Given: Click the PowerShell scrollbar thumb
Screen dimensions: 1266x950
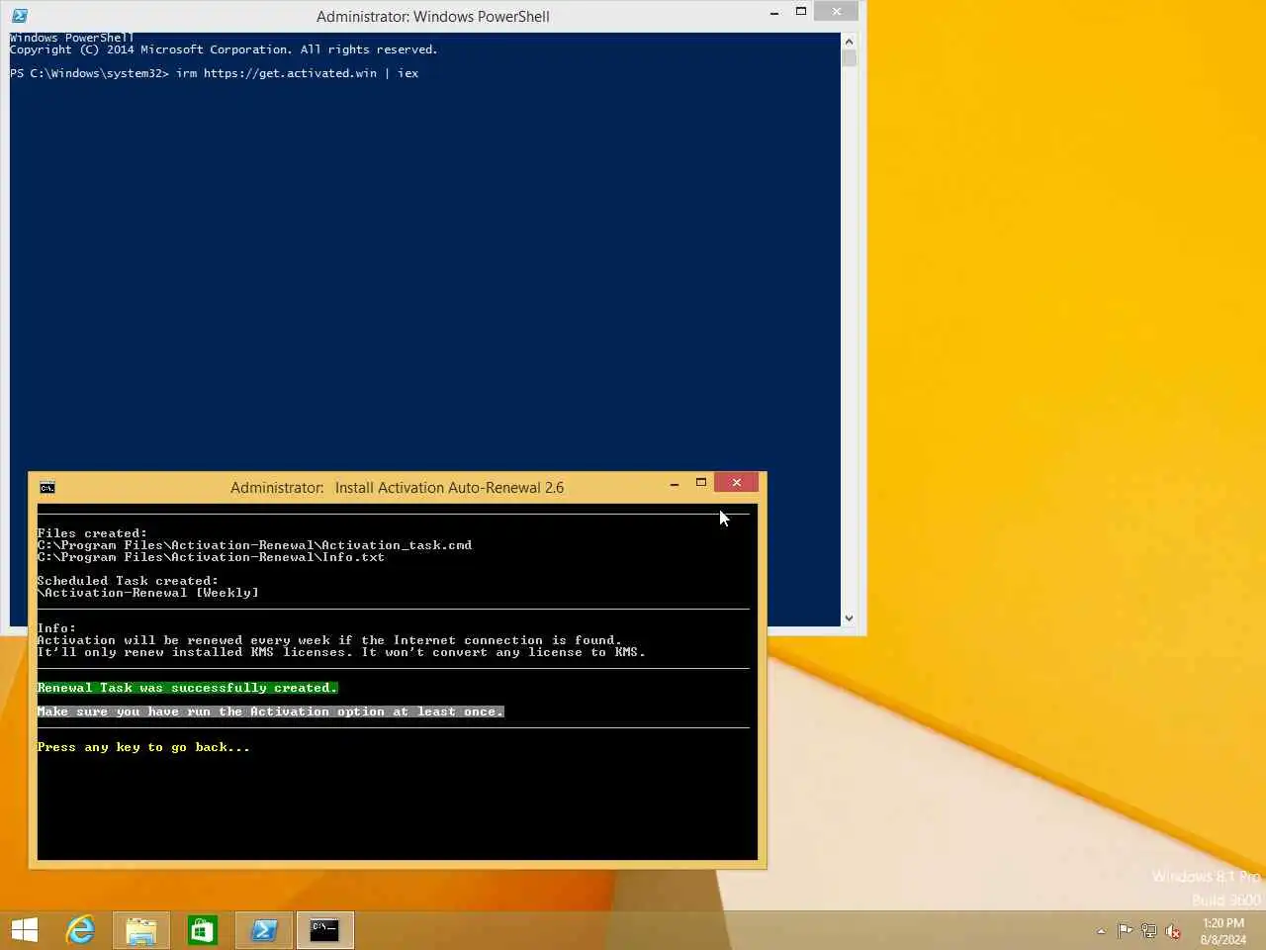Looking at the screenshot, I should click(x=849, y=58).
